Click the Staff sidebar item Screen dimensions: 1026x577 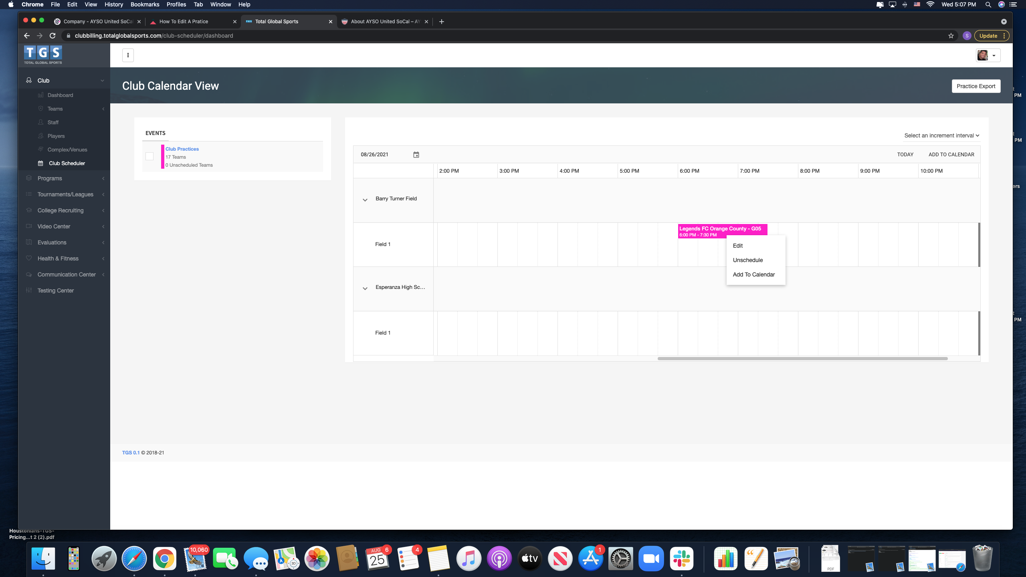(64, 122)
